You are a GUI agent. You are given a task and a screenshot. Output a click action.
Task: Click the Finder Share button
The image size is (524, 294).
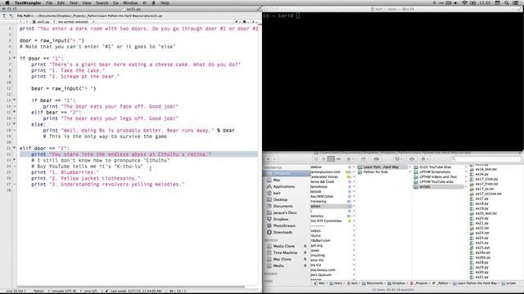point(364,159)
